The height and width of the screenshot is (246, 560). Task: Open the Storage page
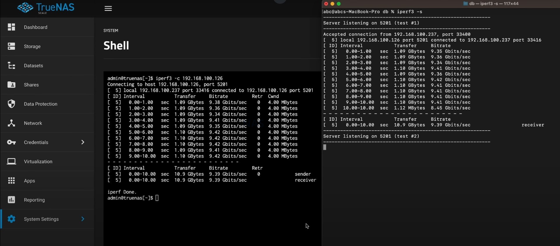tap(47, 46)
